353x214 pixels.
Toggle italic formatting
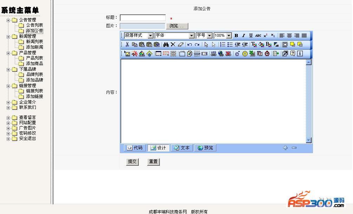pos(243,35)
